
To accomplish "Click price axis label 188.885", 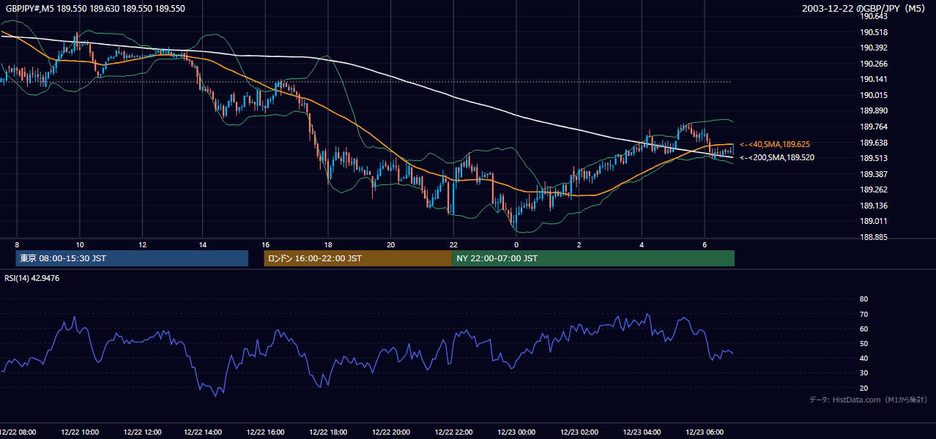I will coord(874,237).
